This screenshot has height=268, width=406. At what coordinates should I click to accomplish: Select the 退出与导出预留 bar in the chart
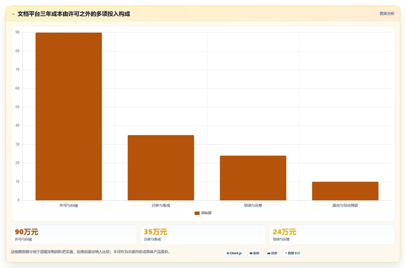tap(345, 191)
